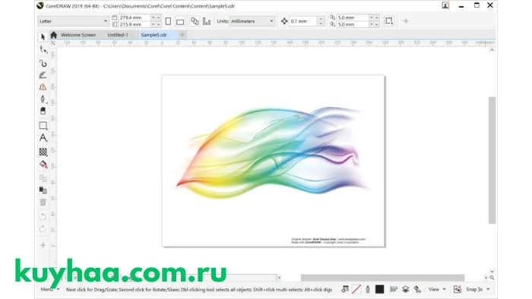532x299 pixels.
Task: Click the Undo arrow icon
Action: coord(43,217)
